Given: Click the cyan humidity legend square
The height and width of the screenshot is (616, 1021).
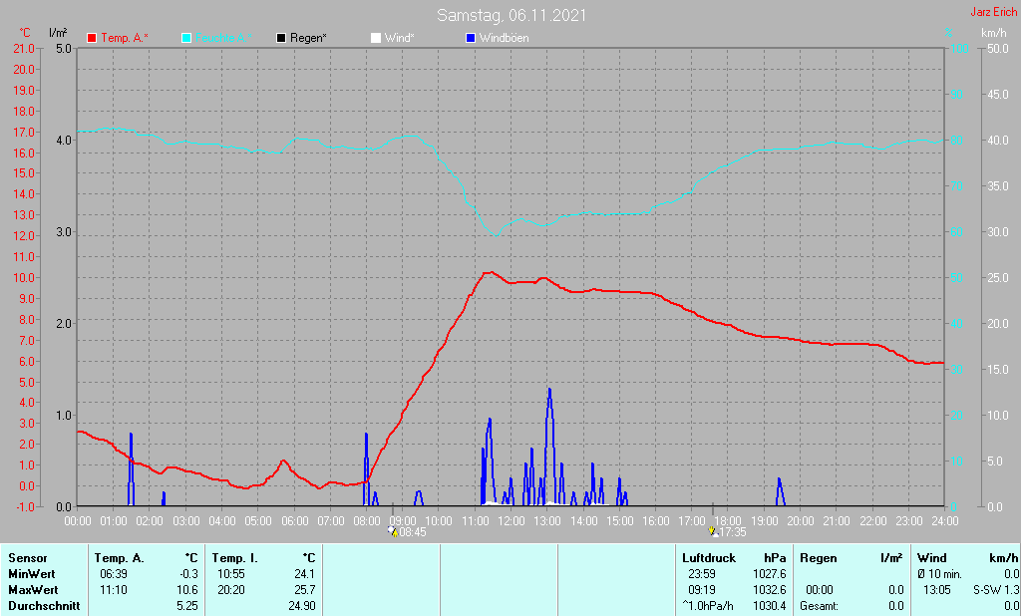Looking at the screenshot, I should [x=186, y=38].
